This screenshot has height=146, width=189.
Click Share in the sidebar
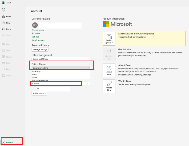click(x=7, y=35)
